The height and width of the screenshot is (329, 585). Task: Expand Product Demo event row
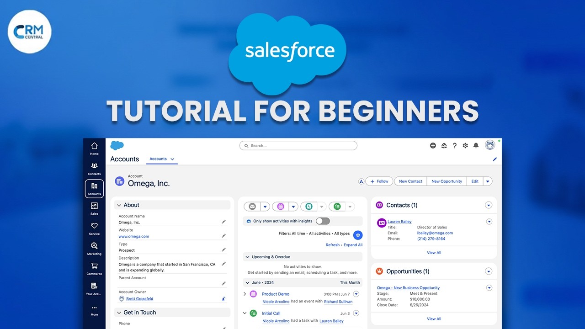[x=245, y=294]
